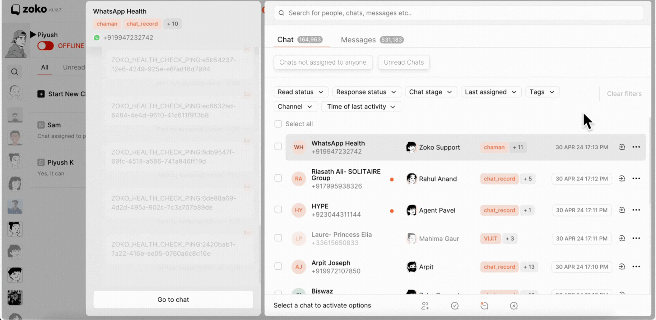Check the Riasath Ali row checkbox
Image resolution: width=656 pixels, height=320 pixels.
[278, 178]
